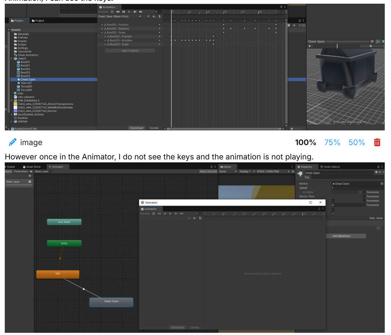
Task: Collapse the chest2 asset in the Project panel
Action: [x=11, y=58]
